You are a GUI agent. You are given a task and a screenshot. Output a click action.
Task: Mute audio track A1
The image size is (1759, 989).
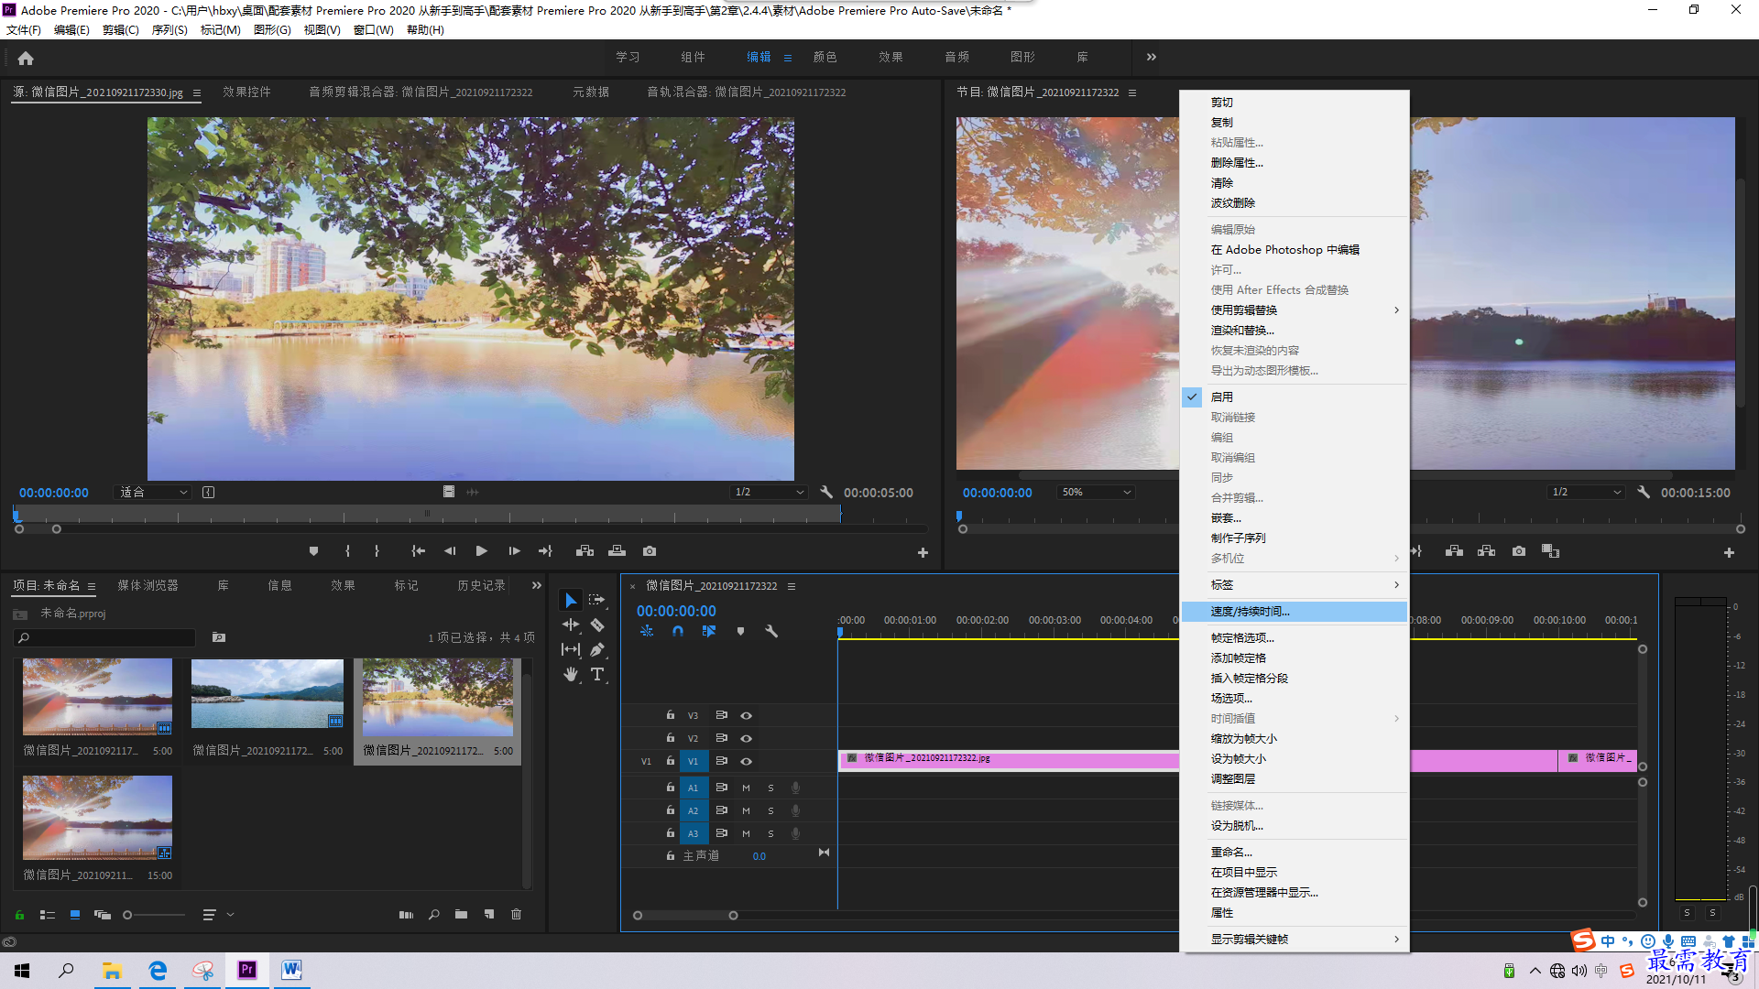pos(746,788)
